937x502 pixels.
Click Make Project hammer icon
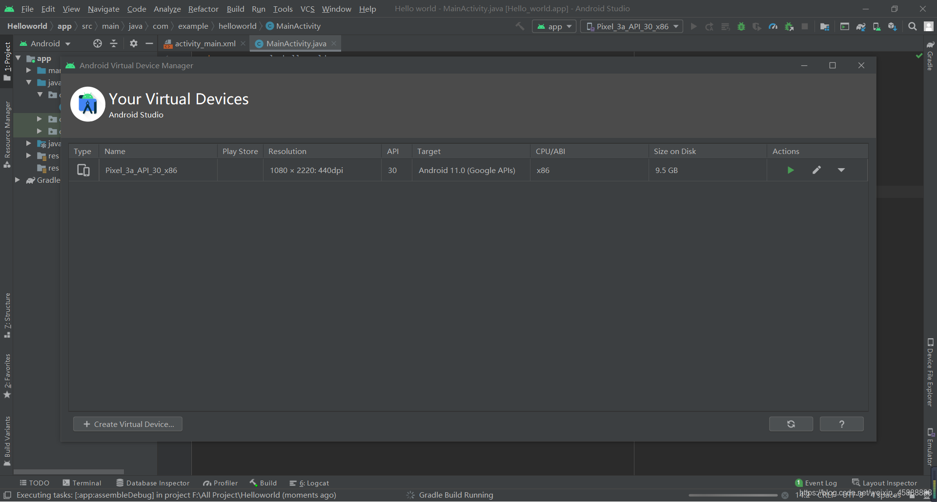click(x=520, y=26)
